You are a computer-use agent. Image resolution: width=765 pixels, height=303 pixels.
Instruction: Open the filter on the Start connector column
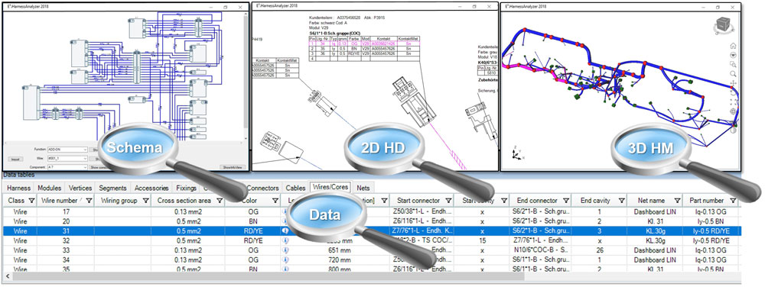coord(448,201)
